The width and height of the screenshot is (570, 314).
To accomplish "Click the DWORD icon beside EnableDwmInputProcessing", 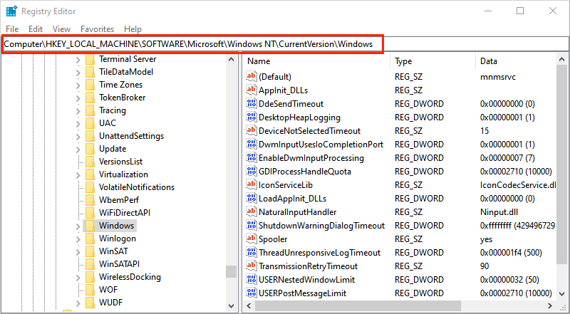I will (x=252, y=158).
